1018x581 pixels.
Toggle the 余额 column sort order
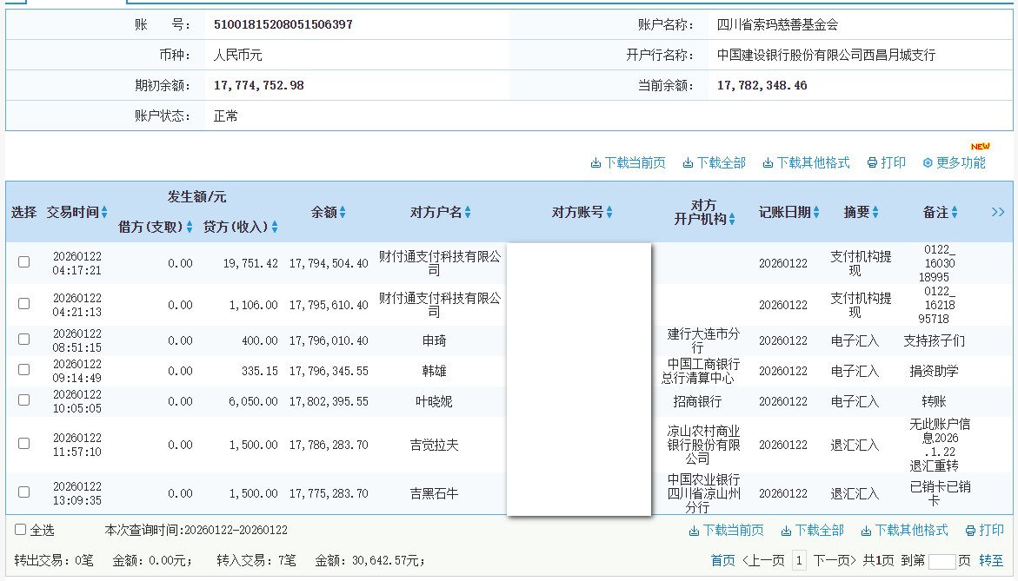343,211
